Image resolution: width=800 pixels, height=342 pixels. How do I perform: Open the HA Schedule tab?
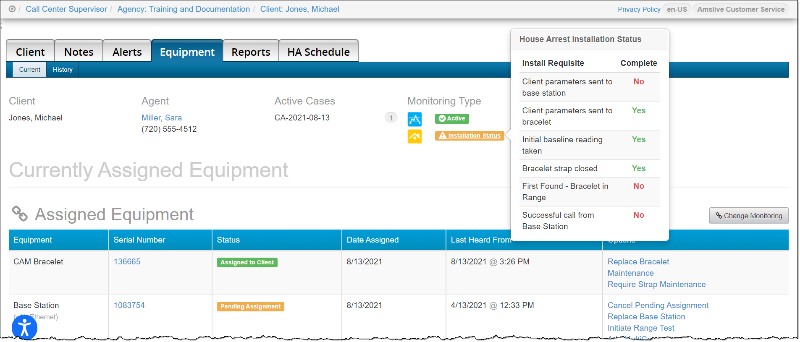pyautogui.click(x=318, y=52)
